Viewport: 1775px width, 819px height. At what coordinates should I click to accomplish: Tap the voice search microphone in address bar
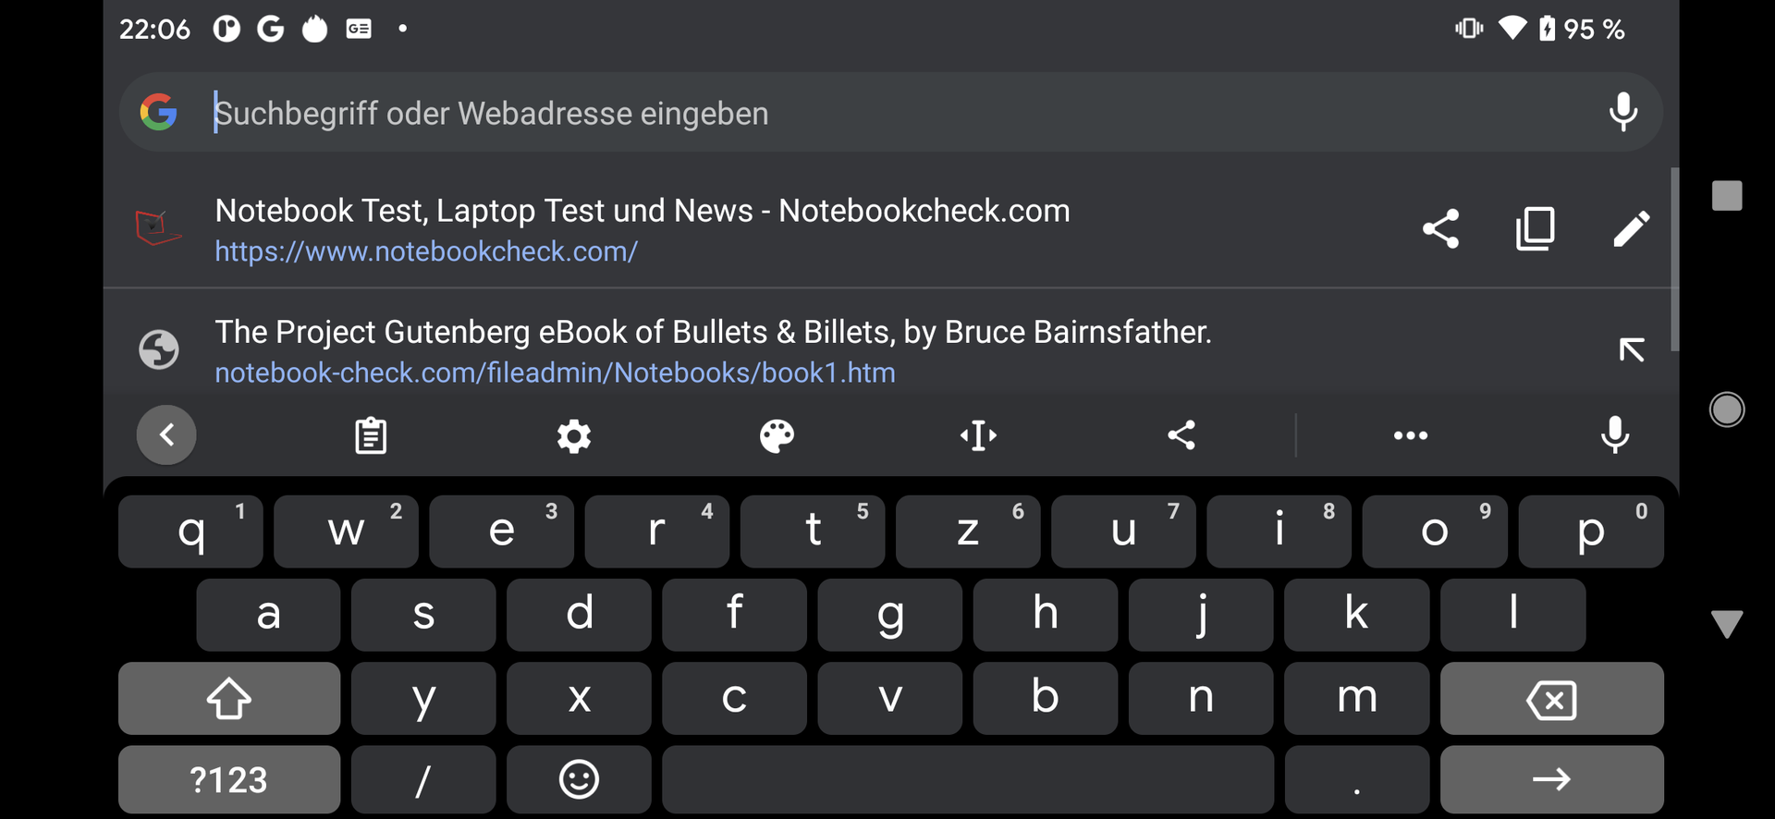click(1622, 113)
